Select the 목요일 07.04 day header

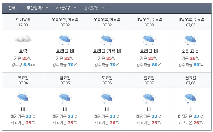[23, 80]
